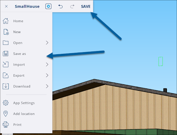Click the Open folder icon
The width and height of the screenshot is (177, 135).
6,43
